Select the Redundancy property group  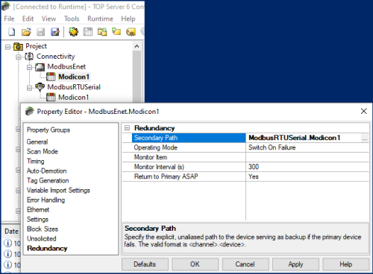47,249
